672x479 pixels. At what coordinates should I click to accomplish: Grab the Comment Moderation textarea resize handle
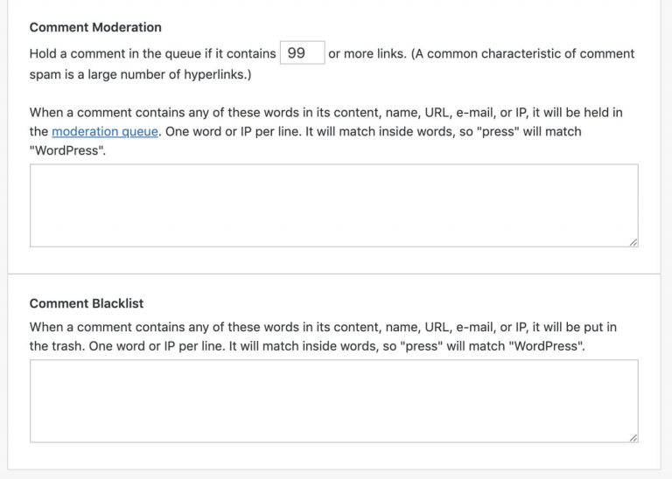tap(633, 242)
